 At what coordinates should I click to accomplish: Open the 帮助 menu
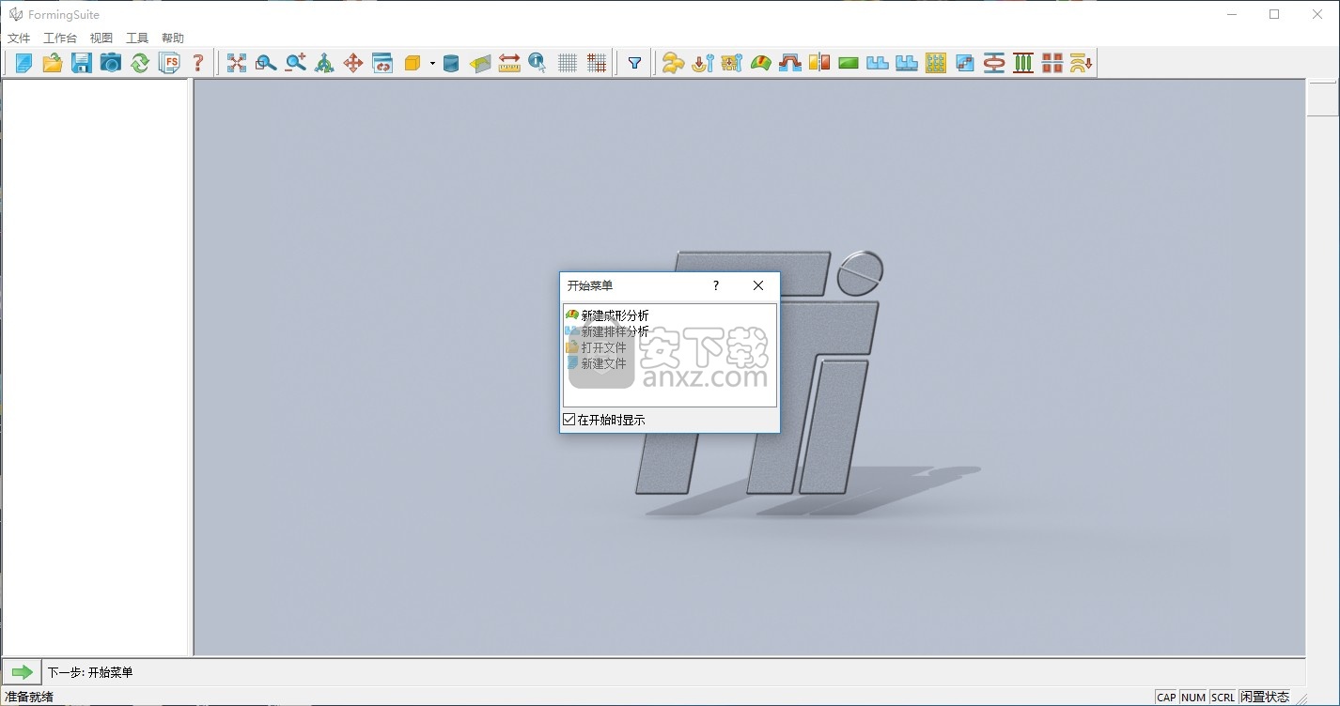coord(173,38)
